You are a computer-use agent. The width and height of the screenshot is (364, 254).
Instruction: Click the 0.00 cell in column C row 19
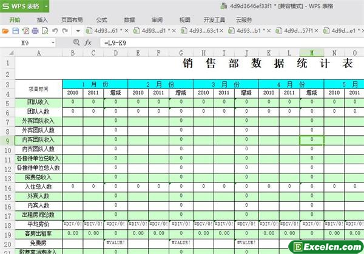point(93,233)
